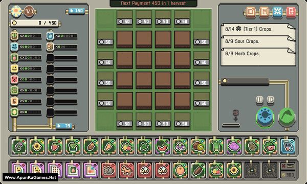Pick the orange fruit crop card
Viewport: 307px width, 184px height.
coord(180,170)
